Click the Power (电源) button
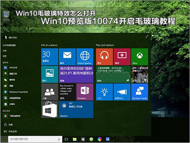This screenshot has height=143, width=190. point(8,124)
